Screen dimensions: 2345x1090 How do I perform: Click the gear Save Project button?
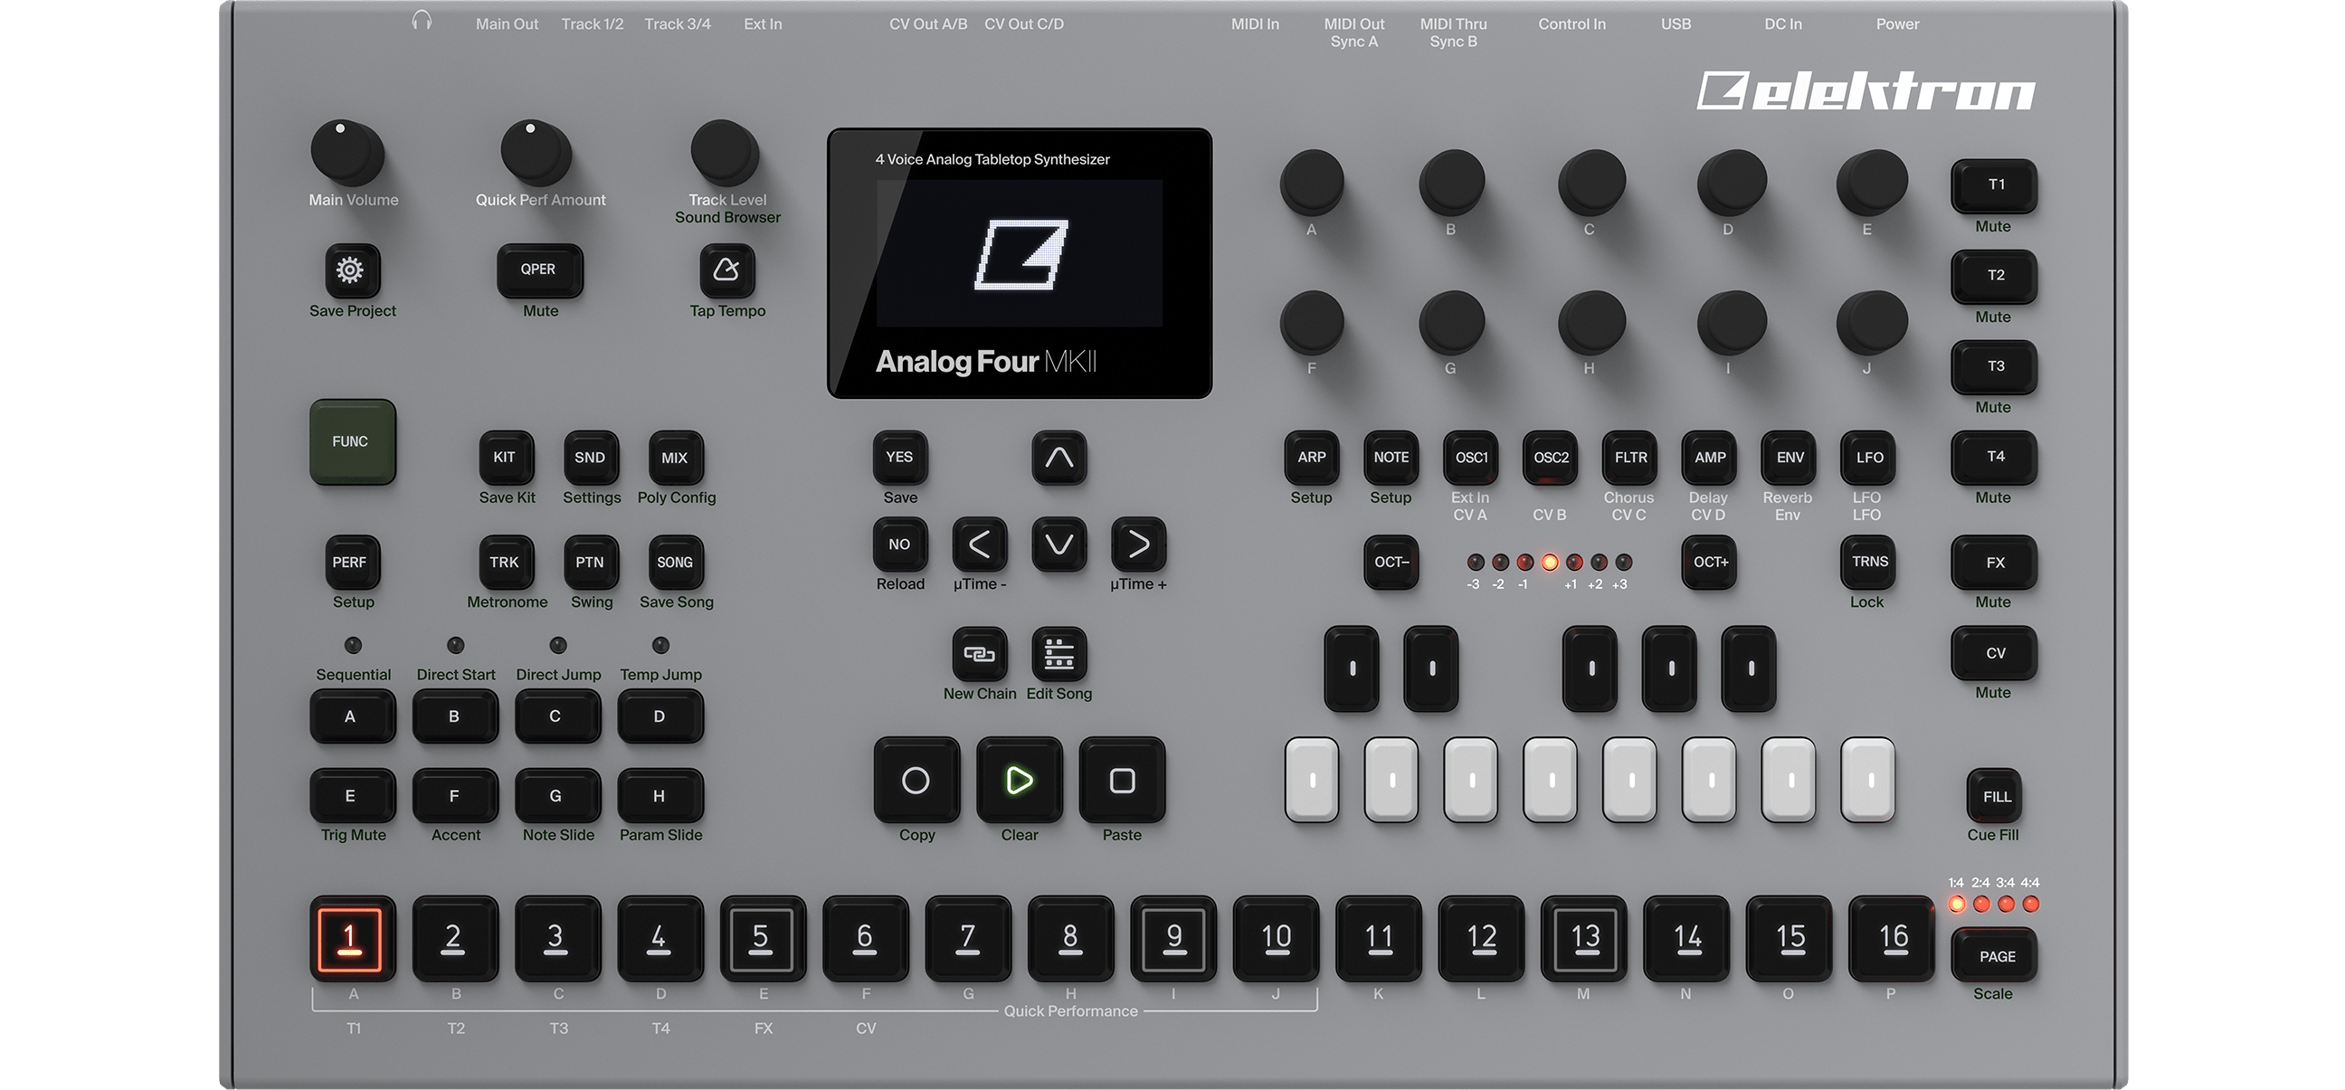[x=351, y=270]
